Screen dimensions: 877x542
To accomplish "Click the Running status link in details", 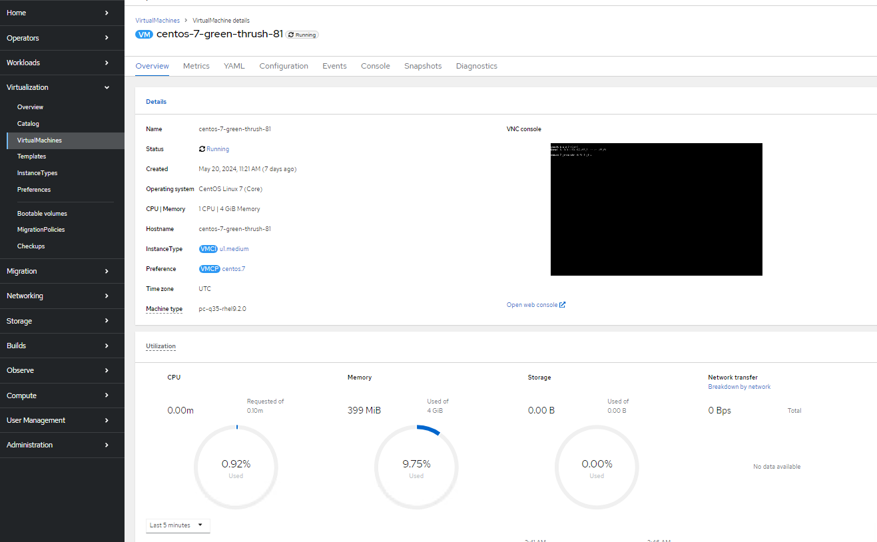I will 218,149.
